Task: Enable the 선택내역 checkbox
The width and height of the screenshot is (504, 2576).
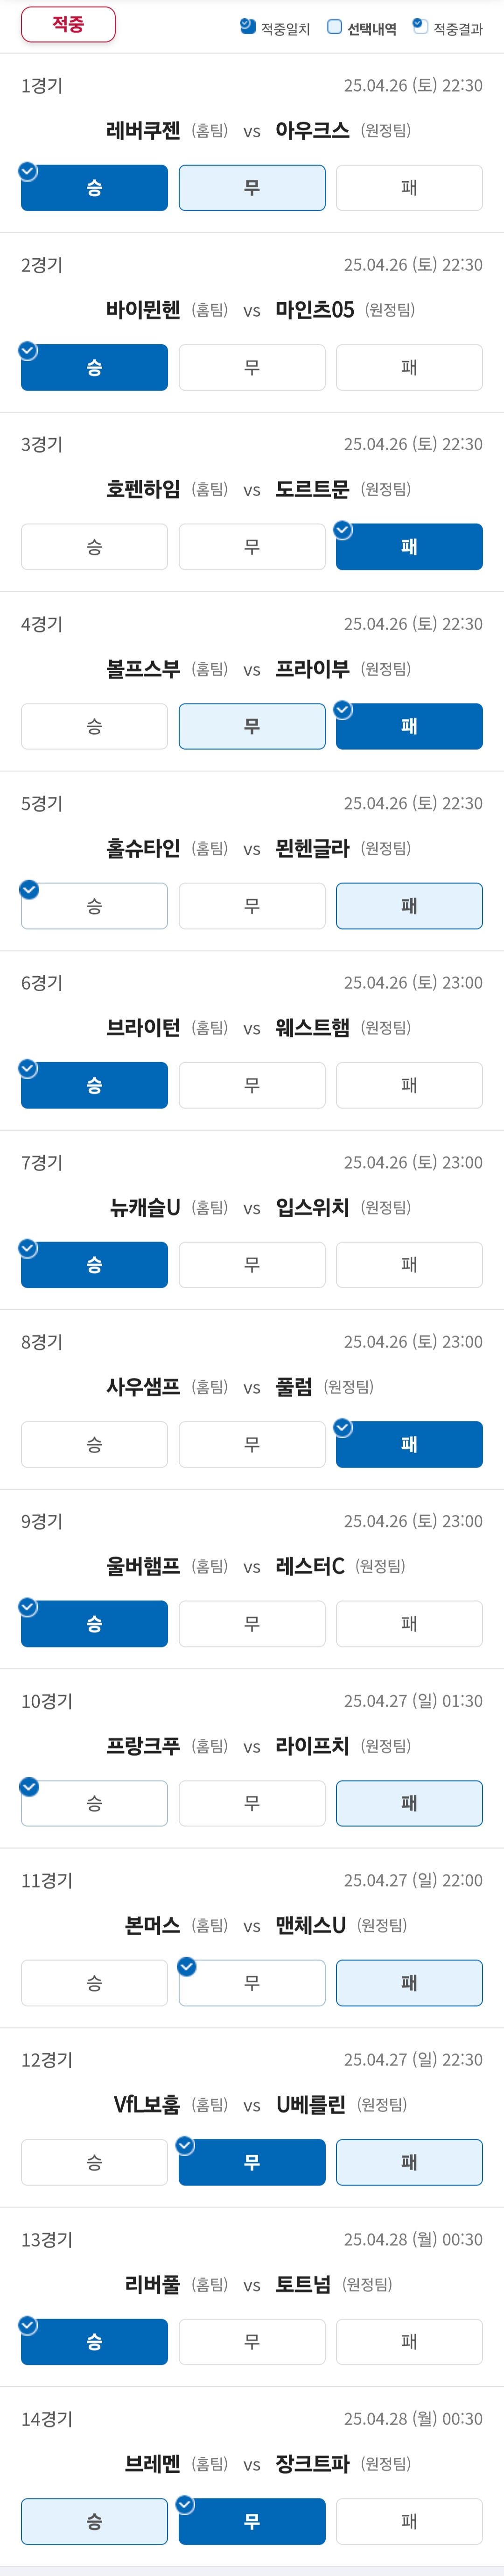Action: 335,27
